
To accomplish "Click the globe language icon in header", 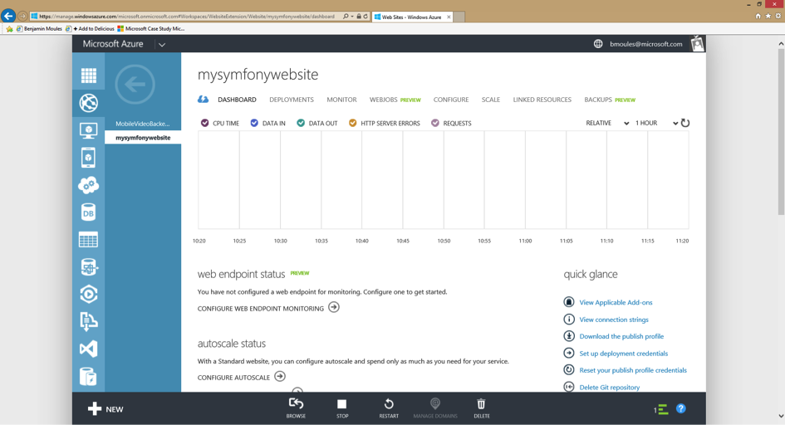I will [x=598, y=44].
